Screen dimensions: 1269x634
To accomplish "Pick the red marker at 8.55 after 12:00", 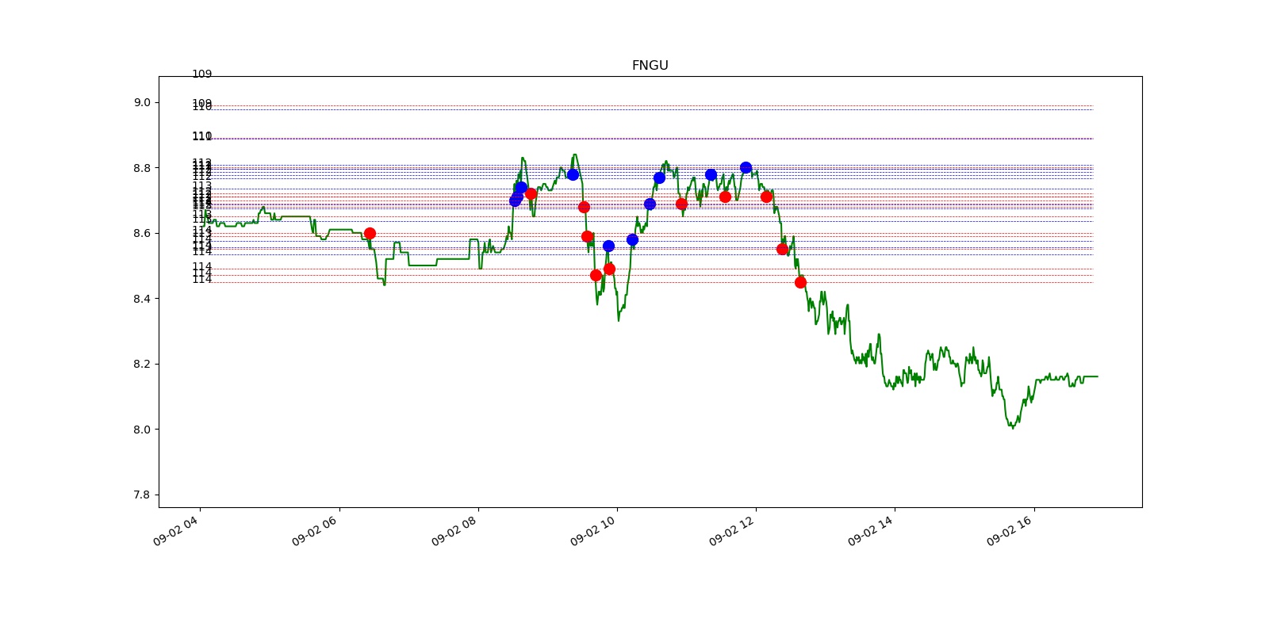I will 782,249.
